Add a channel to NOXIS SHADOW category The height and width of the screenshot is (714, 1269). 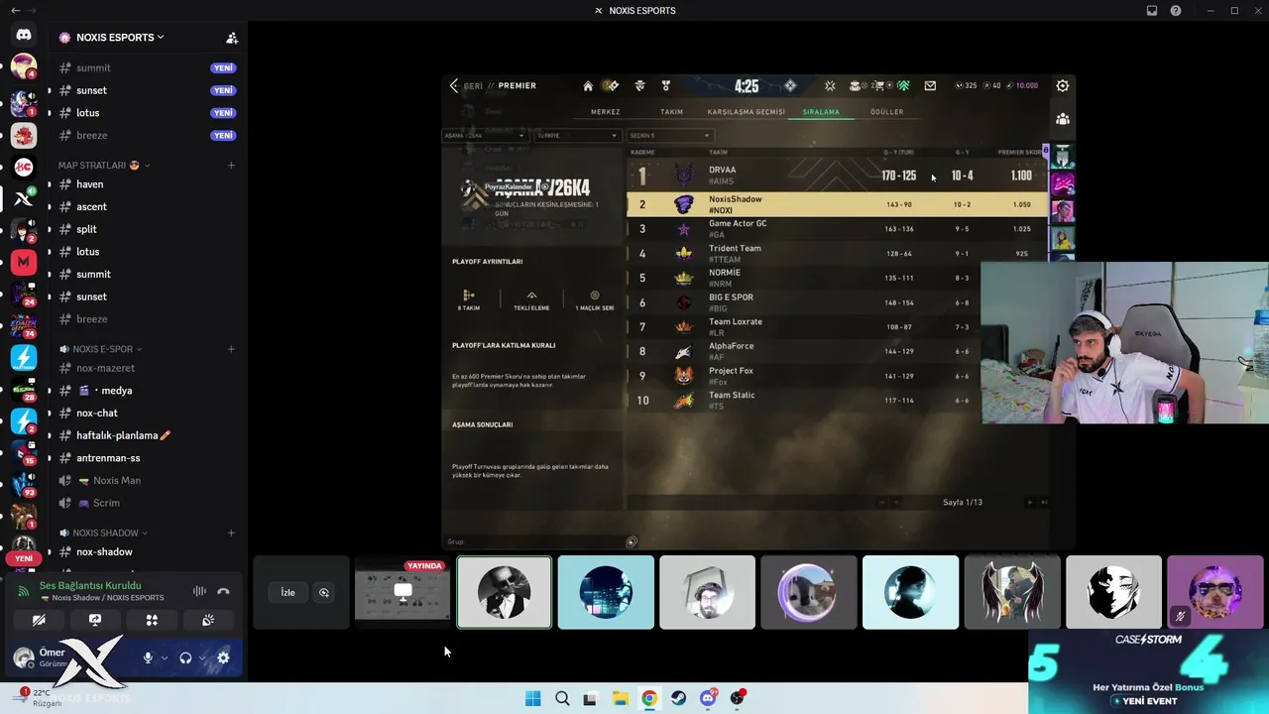click(231, 533)
